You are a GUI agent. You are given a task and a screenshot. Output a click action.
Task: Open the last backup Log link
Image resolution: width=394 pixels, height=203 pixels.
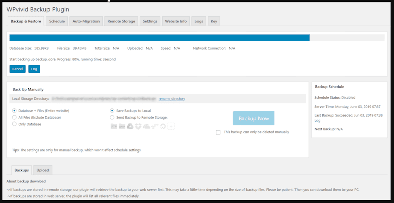317,120
